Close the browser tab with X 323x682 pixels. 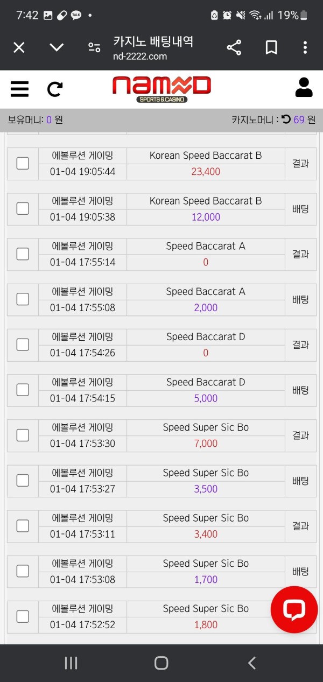(x=19, y=48)
